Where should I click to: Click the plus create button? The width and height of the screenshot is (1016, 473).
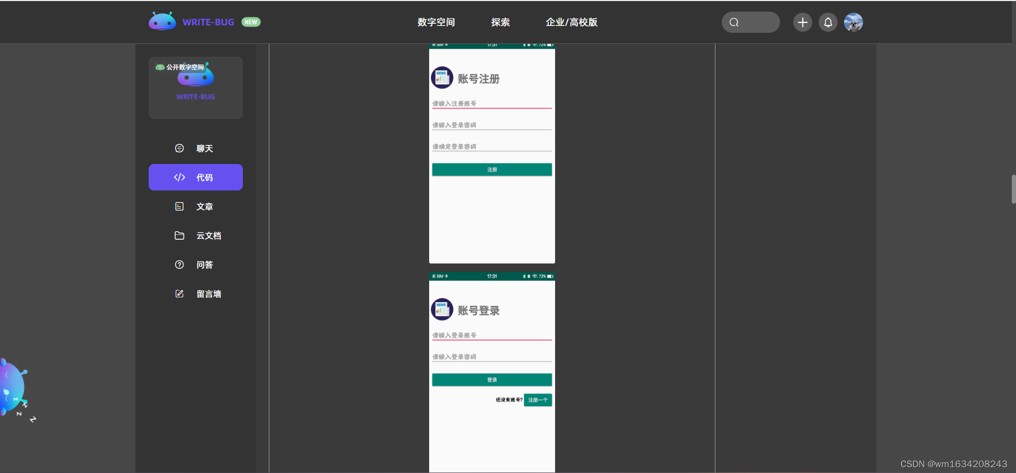(802, 22)
